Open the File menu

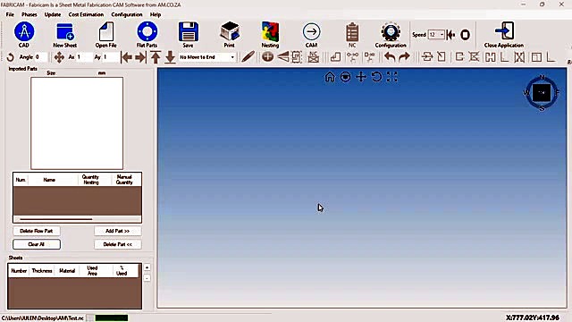click(10, 14)
